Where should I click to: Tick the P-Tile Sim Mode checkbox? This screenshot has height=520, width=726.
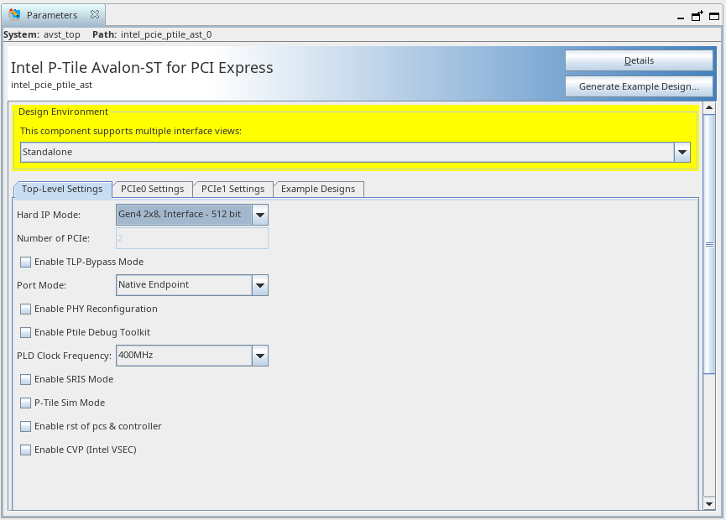(25, 403)
